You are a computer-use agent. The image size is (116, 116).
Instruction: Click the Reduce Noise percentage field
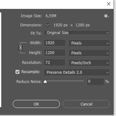pos(95,81)
